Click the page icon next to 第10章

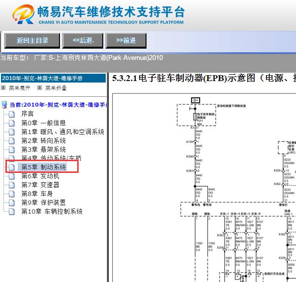pos(11,212)
